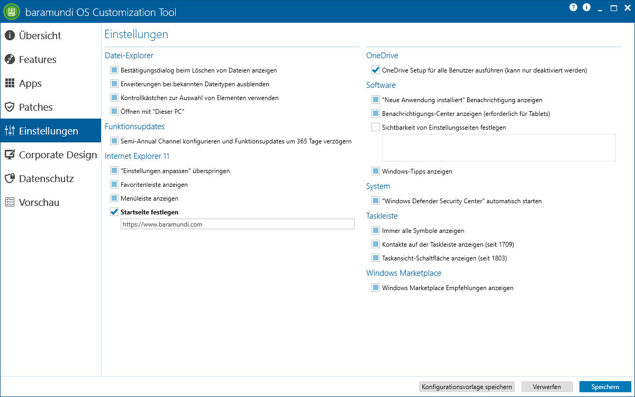The width and height of the screenshot is (635, 397).
Task: Click the OneDrive section heading
Action: click(x=382, y=55)
